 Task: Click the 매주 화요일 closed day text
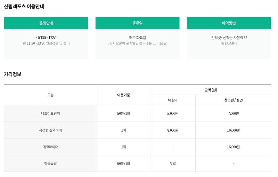tap(138, 38)
